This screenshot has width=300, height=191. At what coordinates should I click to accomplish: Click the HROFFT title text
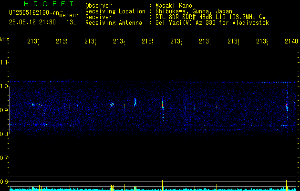pos(49,4)
